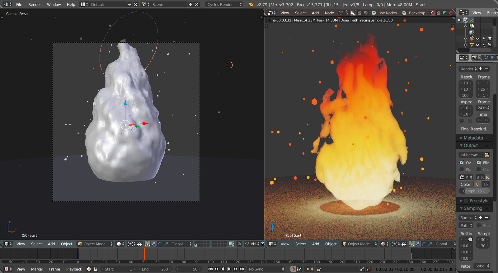Screen dimensions: 498x273
Task: Select BW color mode button
Action: (x=478, y=177)
